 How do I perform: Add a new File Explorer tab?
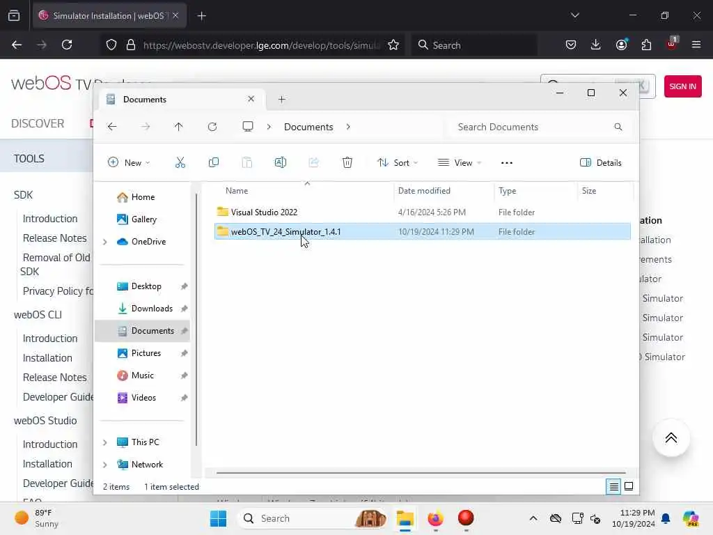click(281, 99)
